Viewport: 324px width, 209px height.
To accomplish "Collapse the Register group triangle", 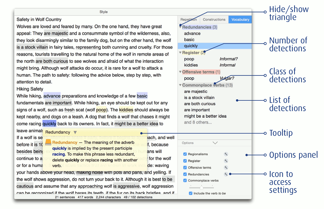I will coord(181,52).
